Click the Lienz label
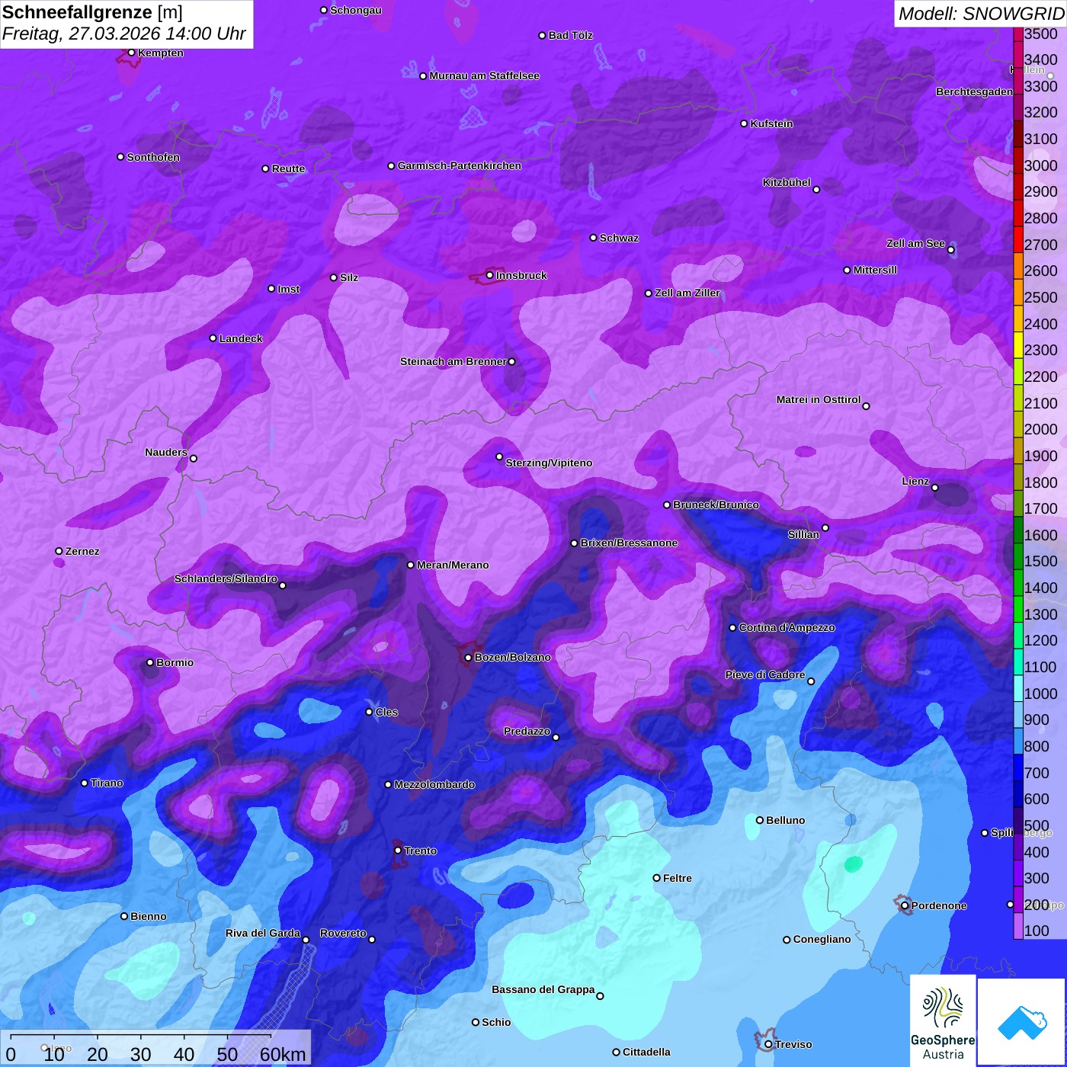The height and width of the screenshot is (1067, 1067). [915, 481]
